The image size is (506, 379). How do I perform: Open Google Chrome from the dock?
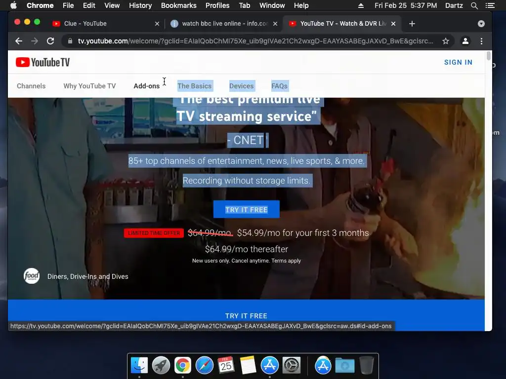click(x=183, y=366)
